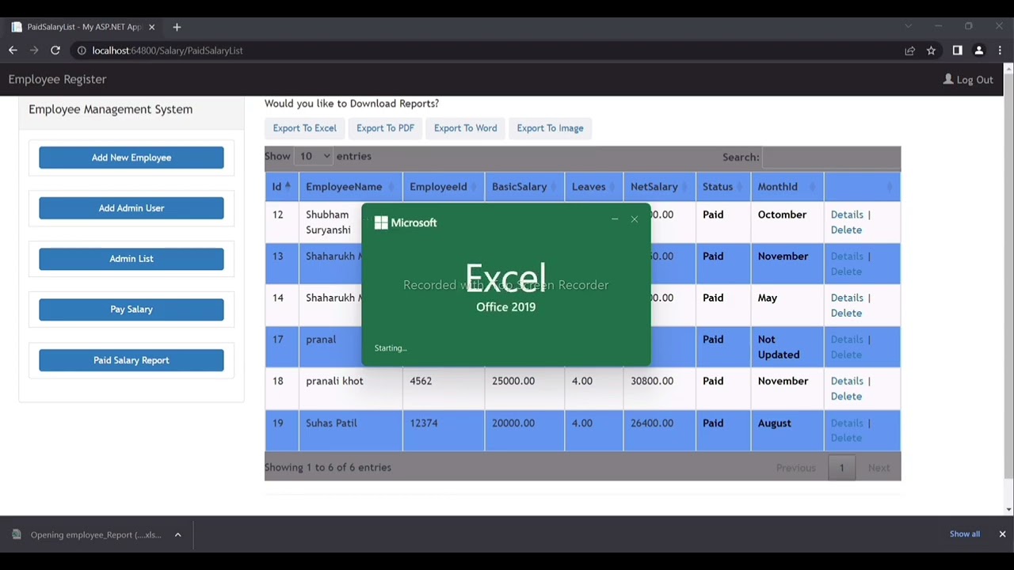Delete the pranali khot row
1014x570 pixels.
point(846,396)
